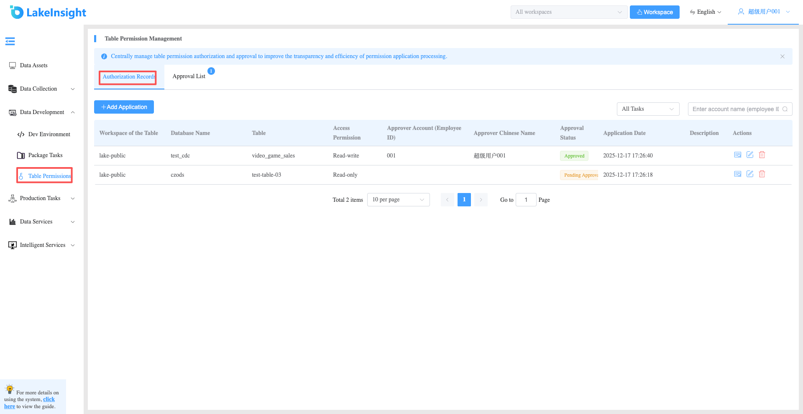Screen dimensions: 803x414
Task: Open the 'click here' guide link
Action: (x=29, y=403)
